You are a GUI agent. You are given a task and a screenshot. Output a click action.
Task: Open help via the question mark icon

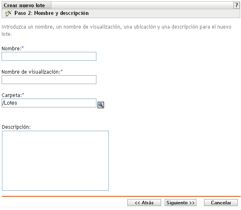click(x=237, y=5)
